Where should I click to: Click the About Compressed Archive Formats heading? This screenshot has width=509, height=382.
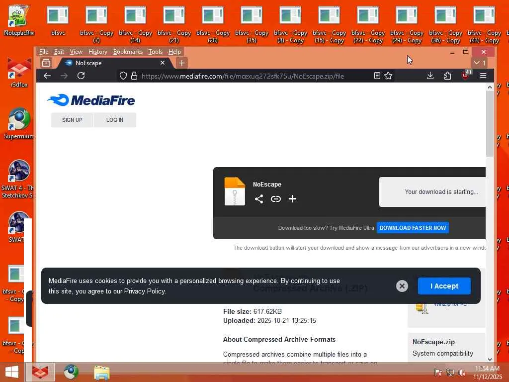(279, 339)
